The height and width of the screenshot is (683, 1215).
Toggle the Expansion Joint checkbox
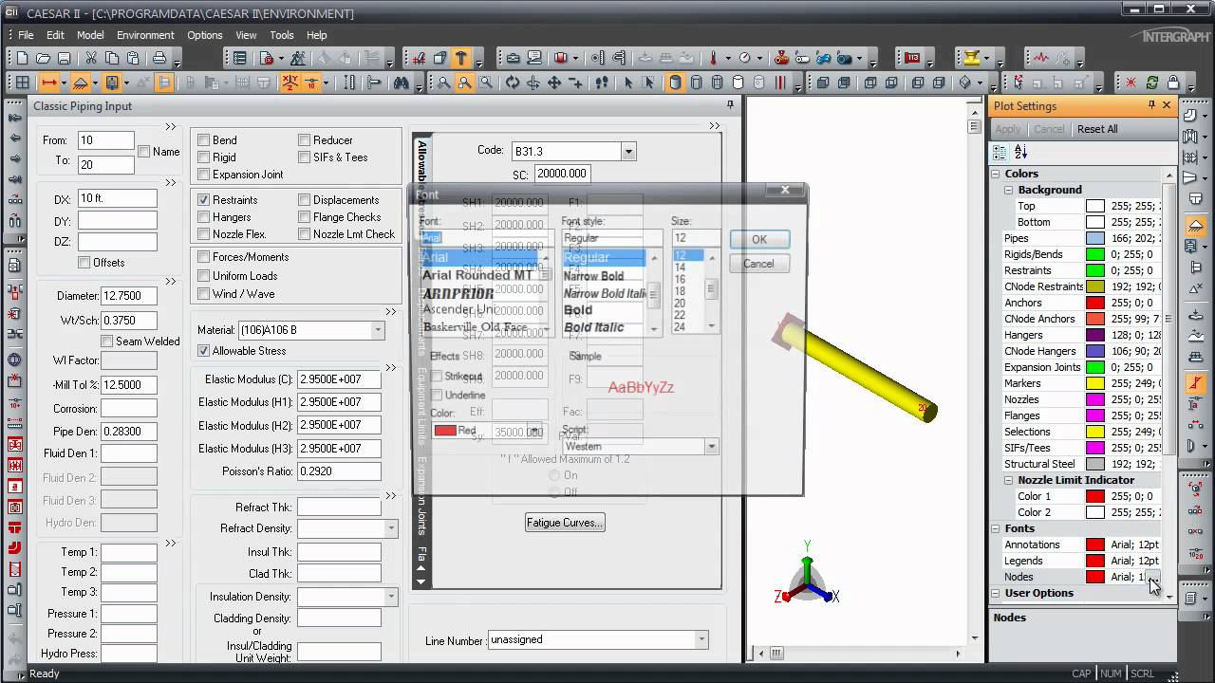pyautogui.click(x=203, y=175)
